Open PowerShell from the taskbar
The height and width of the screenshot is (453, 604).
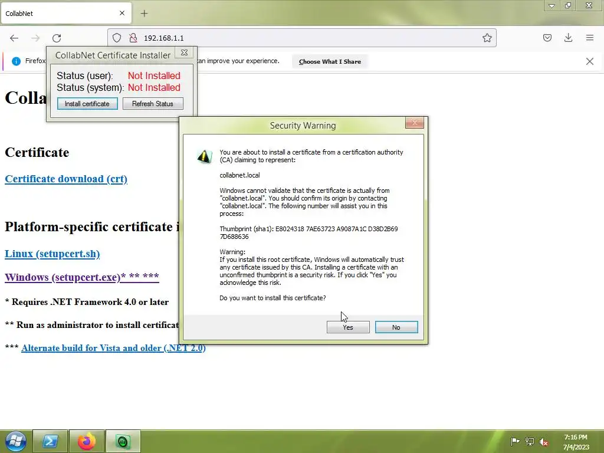50,441
